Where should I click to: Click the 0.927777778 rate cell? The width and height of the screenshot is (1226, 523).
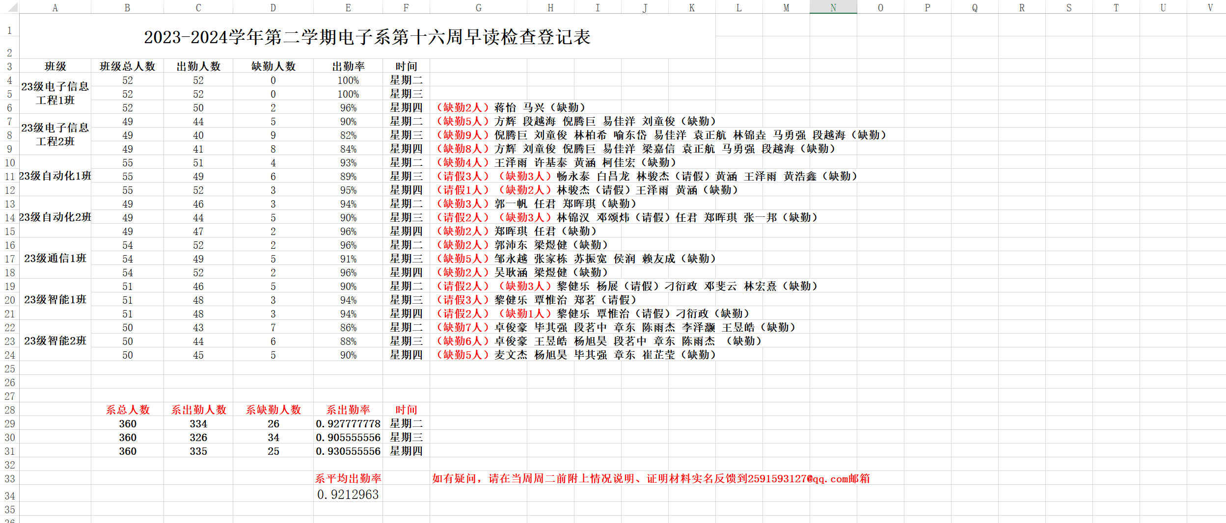pos(348,423)
